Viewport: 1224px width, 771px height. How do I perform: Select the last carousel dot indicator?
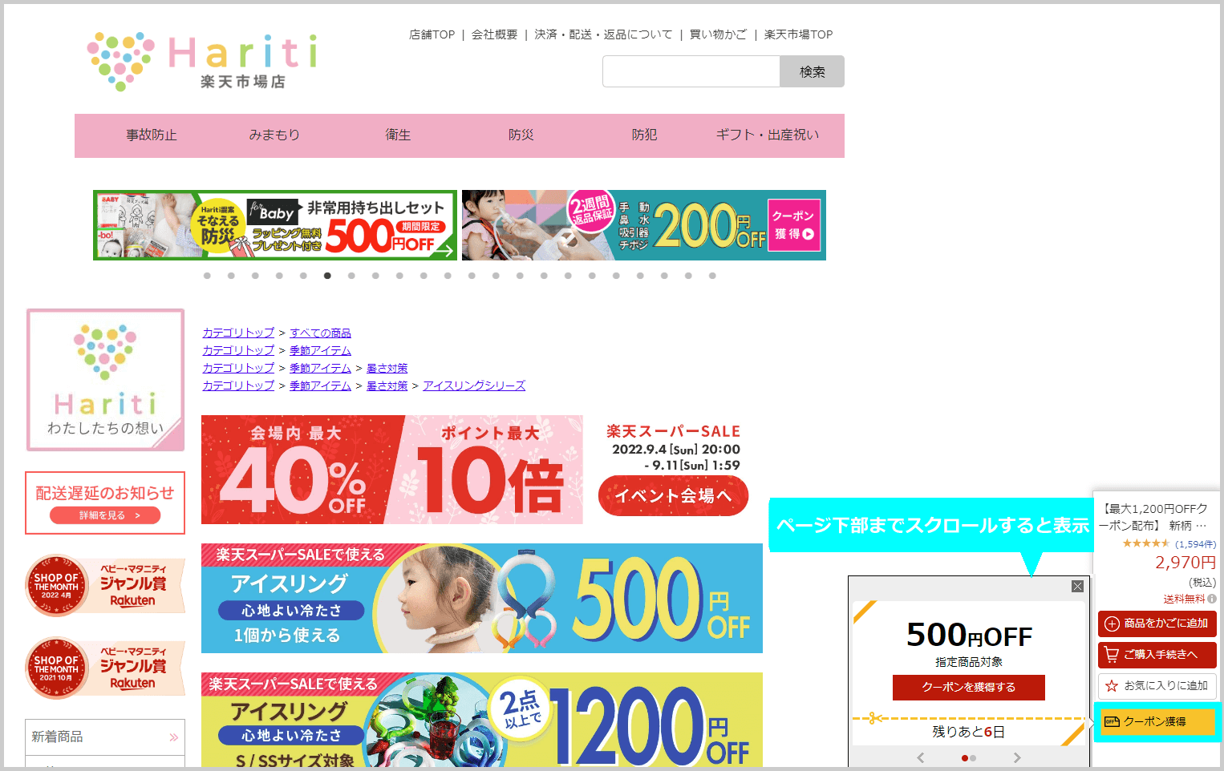point(712,276)
